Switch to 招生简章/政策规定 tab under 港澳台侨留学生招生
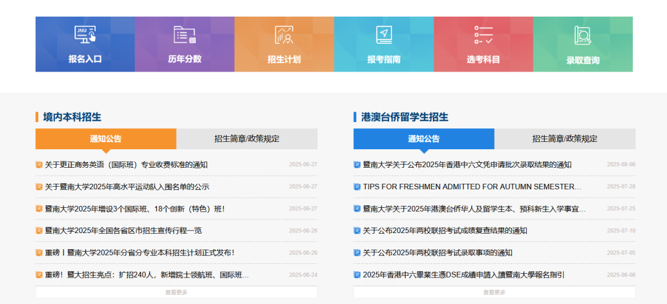 (x=564, y=139)
